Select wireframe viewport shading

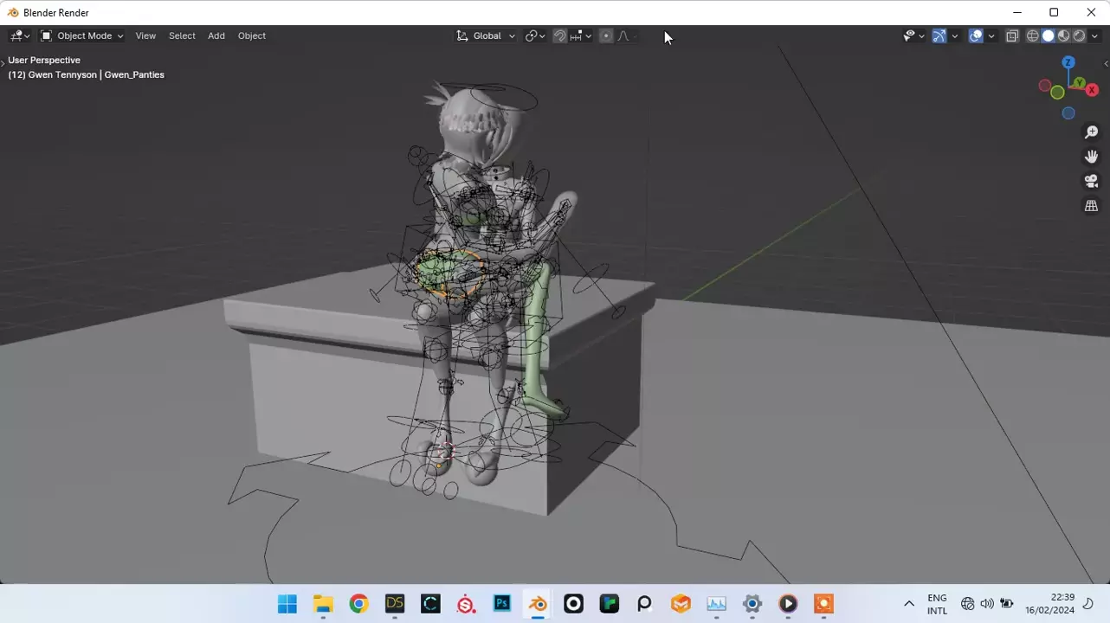click(1032, 36)
